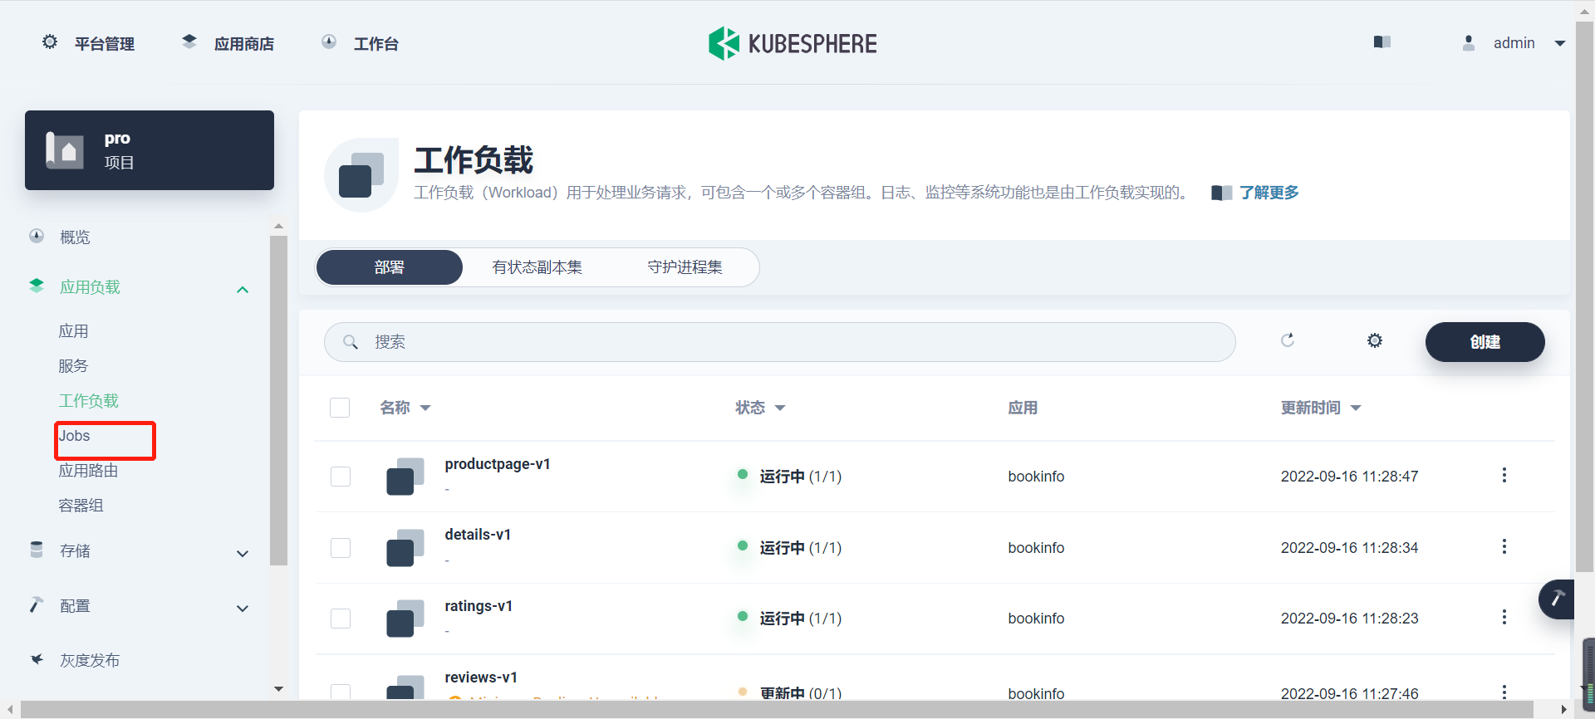Click the search magnifier icon
The width and height of the screenshot is (1595, 719).
point(351,342)
